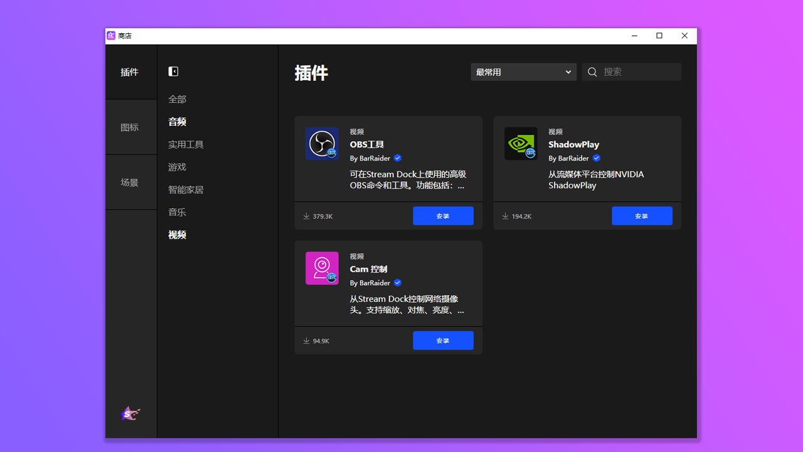Open the 最常用 sort dropdown

(x=523, y=72)
